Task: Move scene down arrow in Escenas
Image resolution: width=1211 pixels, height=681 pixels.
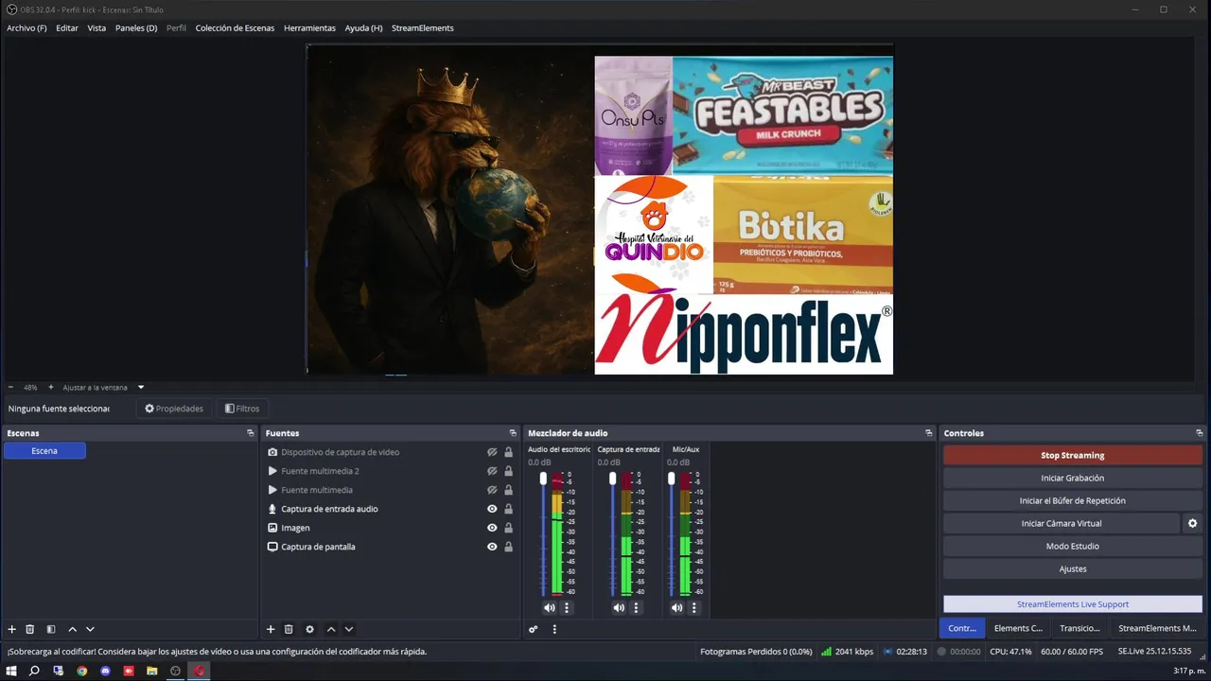Action: coord(90,629)
